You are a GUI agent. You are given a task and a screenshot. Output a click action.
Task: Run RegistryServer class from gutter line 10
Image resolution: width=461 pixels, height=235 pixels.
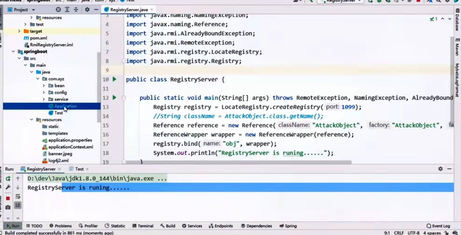point(114,79)
